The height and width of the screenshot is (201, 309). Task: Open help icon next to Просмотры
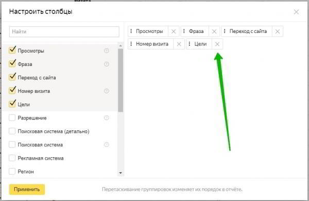tap(107, 51)
